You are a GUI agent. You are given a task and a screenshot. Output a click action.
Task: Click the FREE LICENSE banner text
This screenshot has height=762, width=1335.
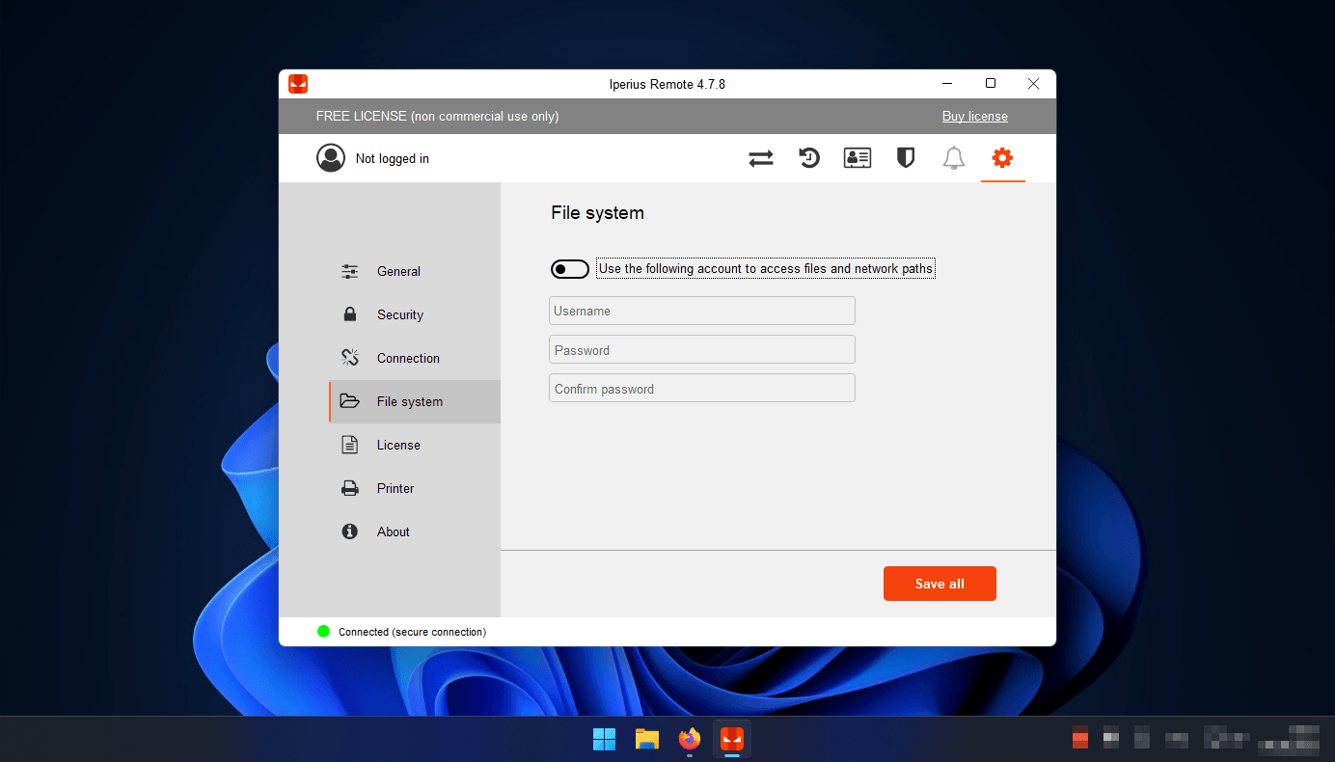pos(438,117)
